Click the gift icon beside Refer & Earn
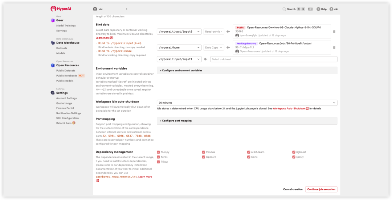Viewport: 392px width, 200px height. (74, 123)
